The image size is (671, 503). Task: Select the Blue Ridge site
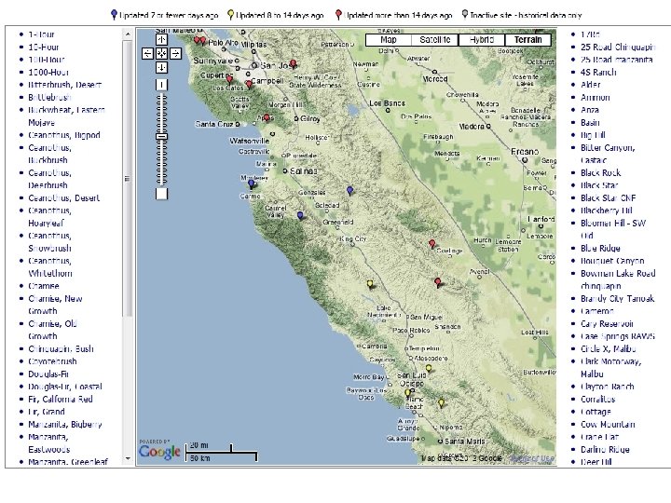click(x=600, y=248)
